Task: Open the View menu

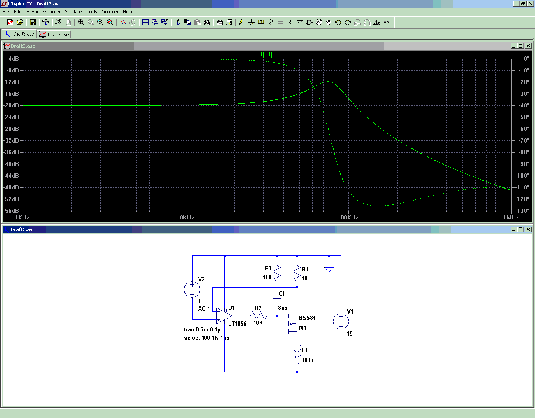Action: coord(55,12)
